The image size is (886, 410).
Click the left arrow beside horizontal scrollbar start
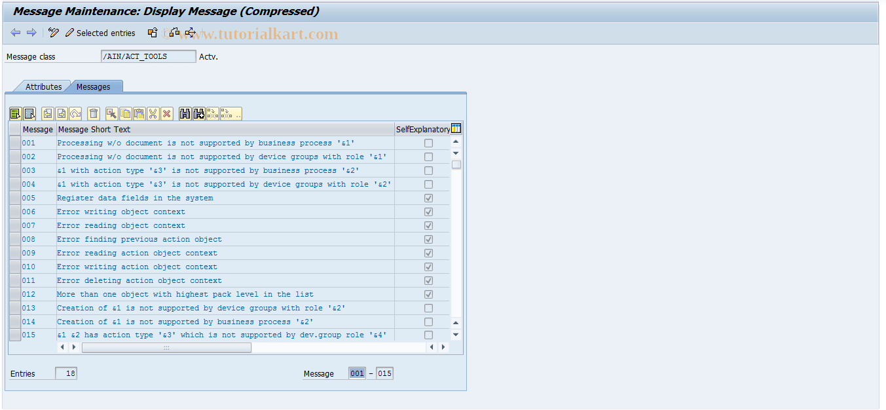tap(62, 347)
